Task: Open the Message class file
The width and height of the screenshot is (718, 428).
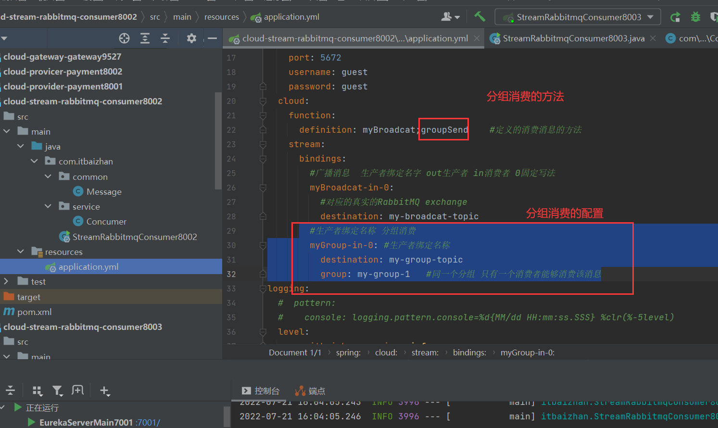Action: pyautogui.click(x=98, y=191)
